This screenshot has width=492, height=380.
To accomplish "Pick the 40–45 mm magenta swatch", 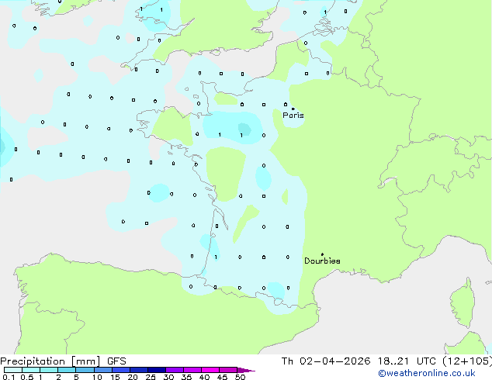I will pos(210,370).
